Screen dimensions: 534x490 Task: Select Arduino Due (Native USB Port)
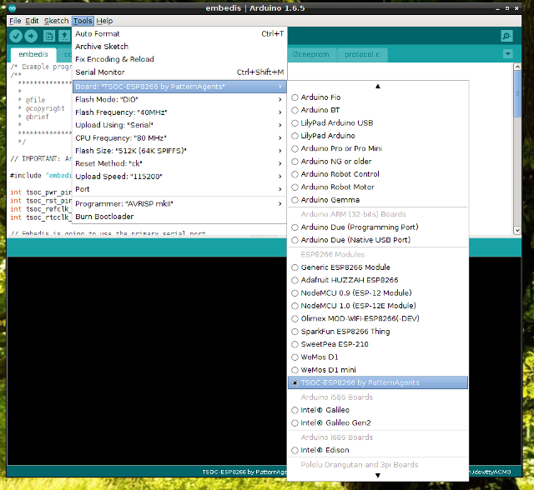378,240
